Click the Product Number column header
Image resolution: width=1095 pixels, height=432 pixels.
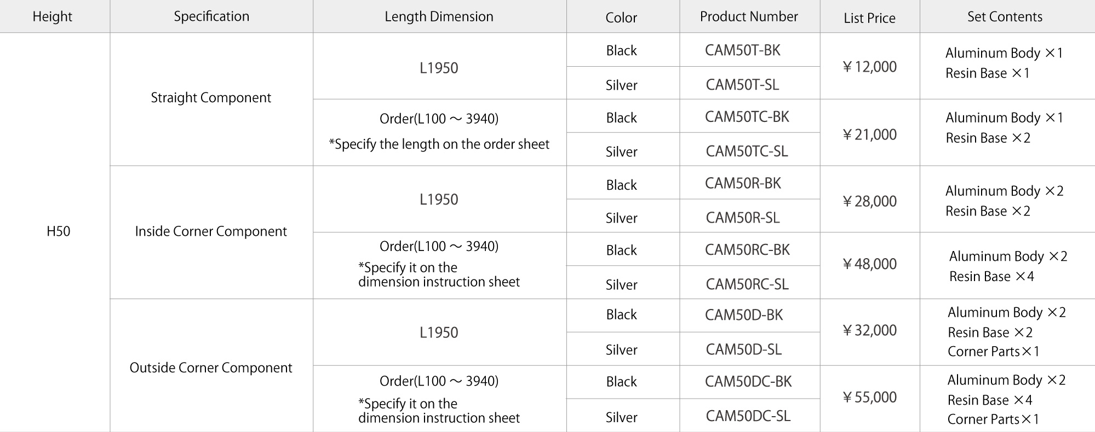coord(749,16)
